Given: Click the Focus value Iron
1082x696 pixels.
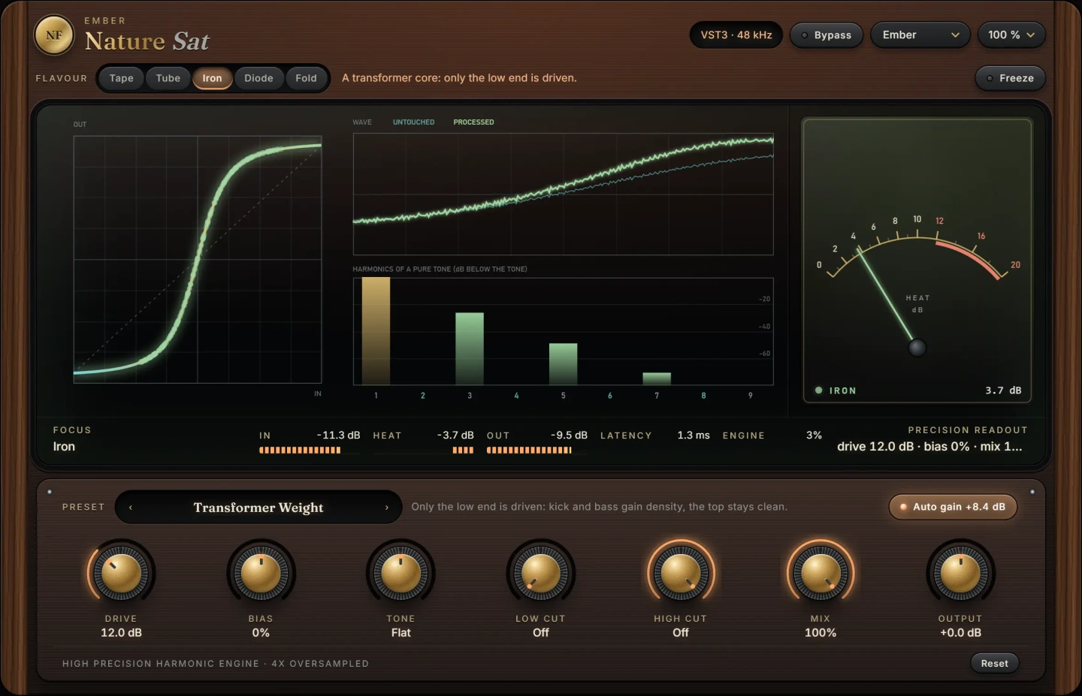Looking at the screenshot, I should click(64, 447).
